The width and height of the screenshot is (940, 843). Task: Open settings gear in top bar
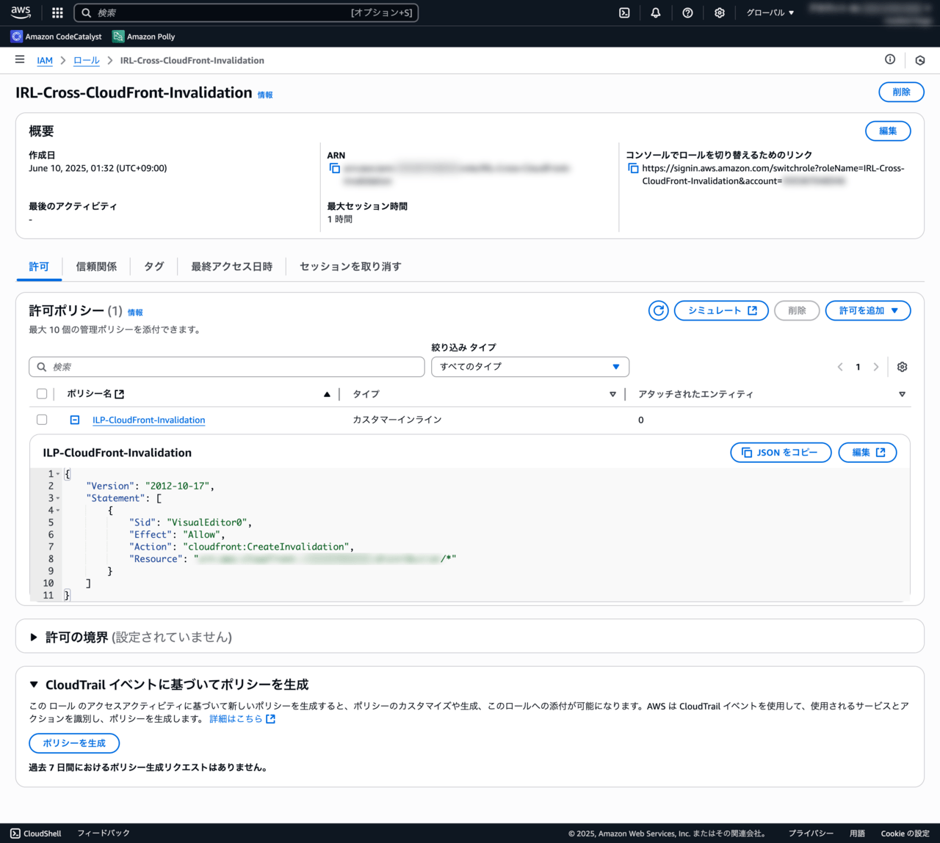tap(720, 12)
